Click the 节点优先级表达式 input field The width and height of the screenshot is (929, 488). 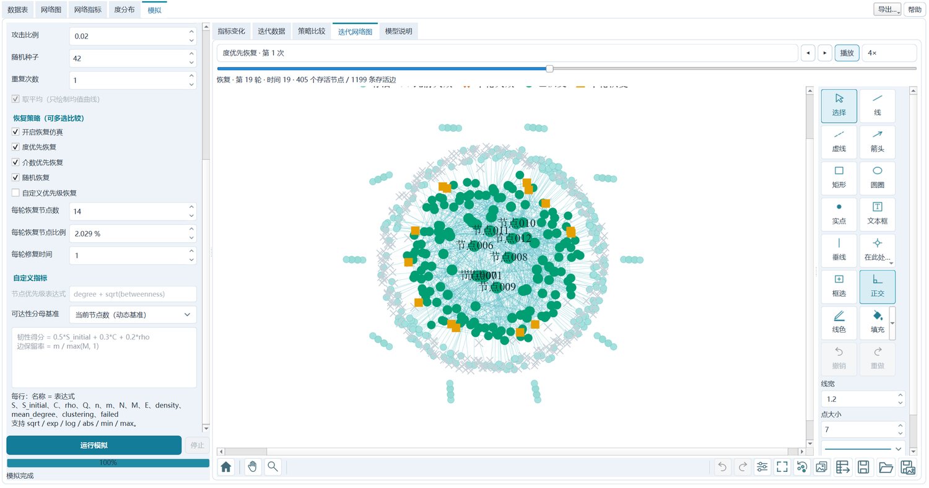(133, 294)
